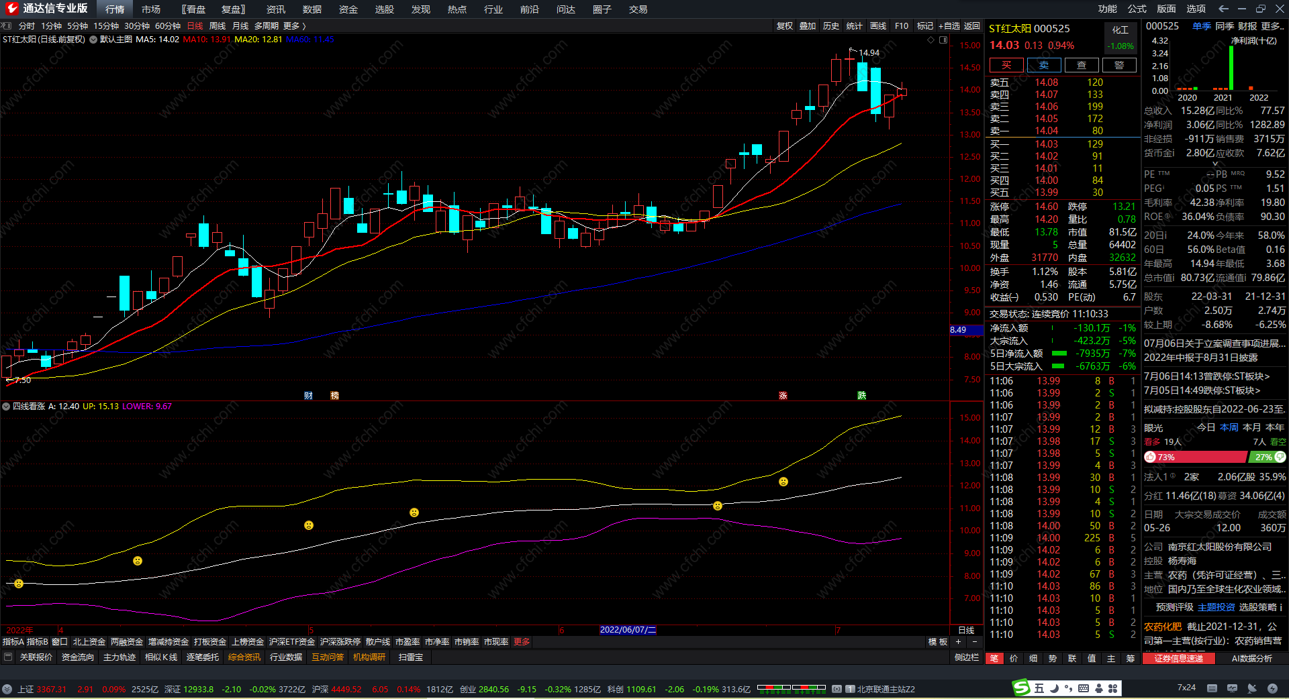Expand the chevron below 货币金 row
This screenshot has width=1289, height=699.
pos(1215,164)
